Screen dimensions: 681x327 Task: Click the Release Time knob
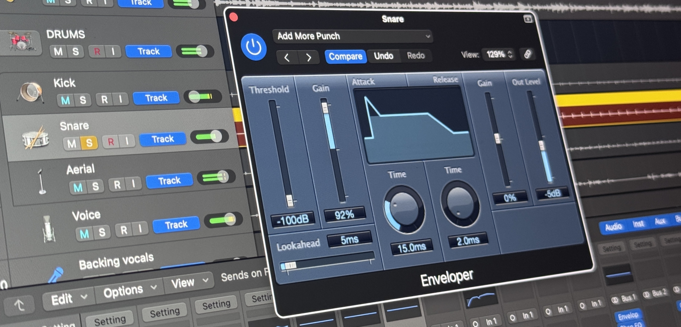(x=460, y=203)
